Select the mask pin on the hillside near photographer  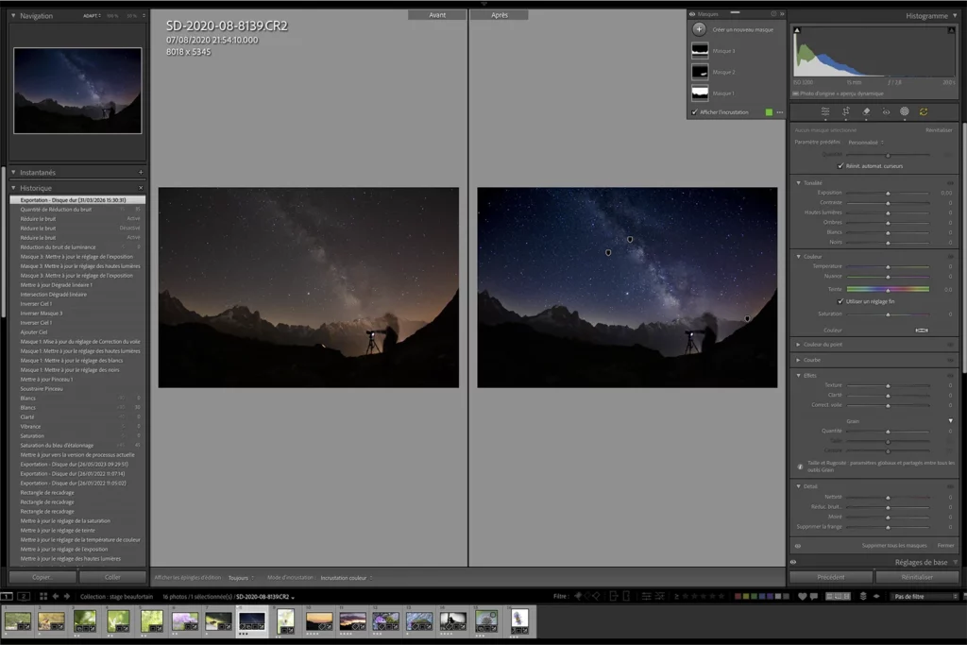coord(748,319)
